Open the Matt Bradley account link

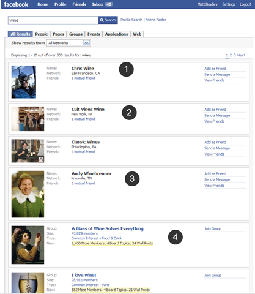pyautogui.click(x=207, y=4)
